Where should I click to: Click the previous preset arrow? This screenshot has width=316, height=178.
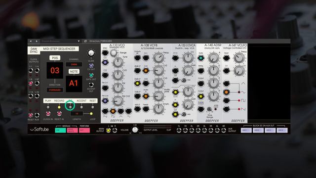click(31, 41)
